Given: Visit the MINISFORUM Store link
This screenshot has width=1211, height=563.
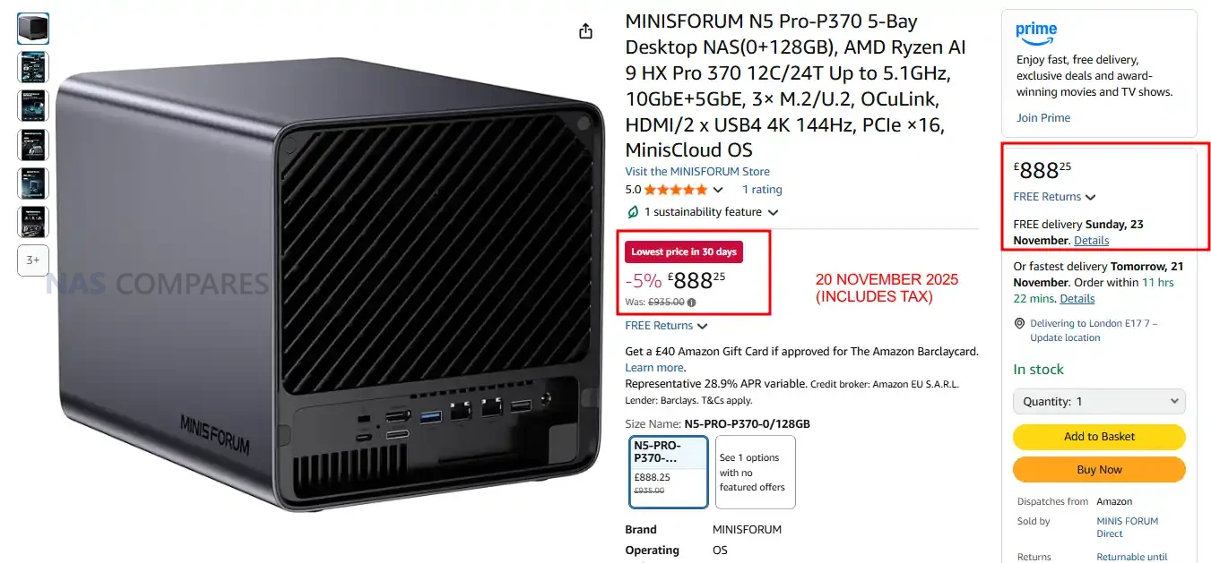Looking at the screenshot, I should 697,172.
